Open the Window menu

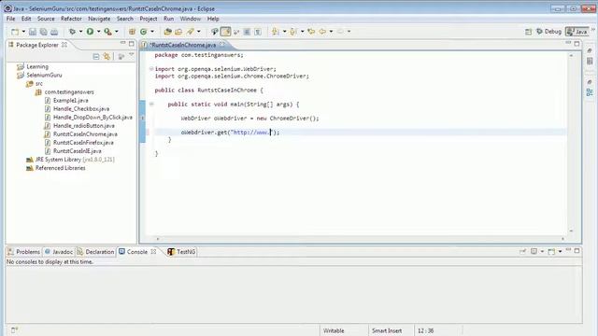[x=191, y=19]
